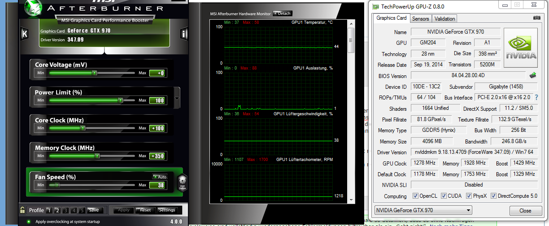Screen dimensions: 549x226
Task: Click the GPU1 Auslastung graph
Action: pyautogui.click(x=278, y=91)
